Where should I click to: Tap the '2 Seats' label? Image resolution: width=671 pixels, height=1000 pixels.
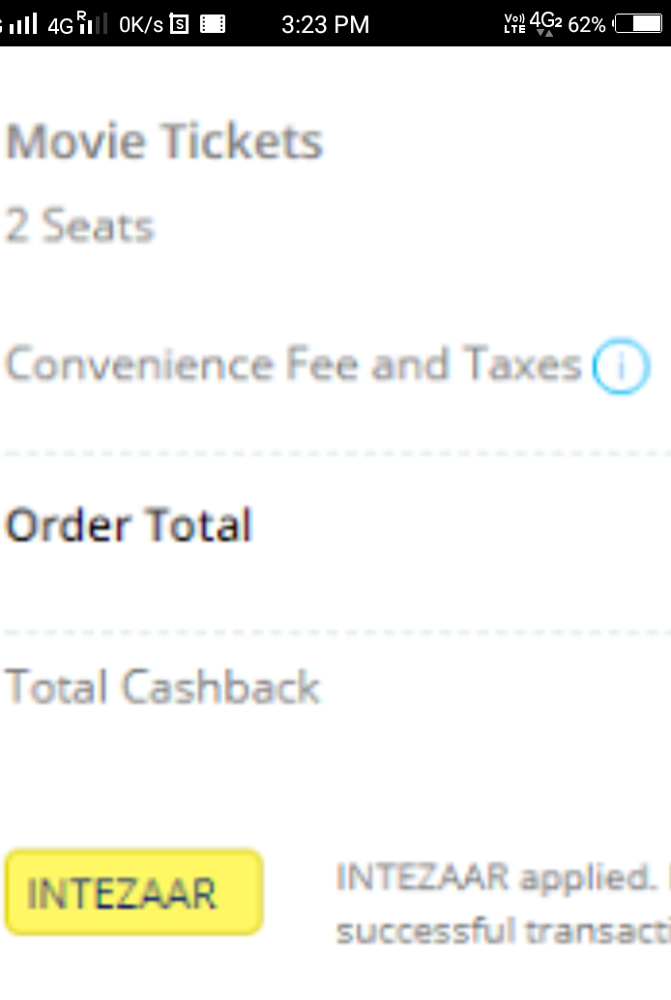click(80, 227)
